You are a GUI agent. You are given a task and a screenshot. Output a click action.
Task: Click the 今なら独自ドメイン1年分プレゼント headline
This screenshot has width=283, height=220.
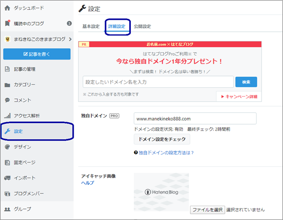coord(169,62)
